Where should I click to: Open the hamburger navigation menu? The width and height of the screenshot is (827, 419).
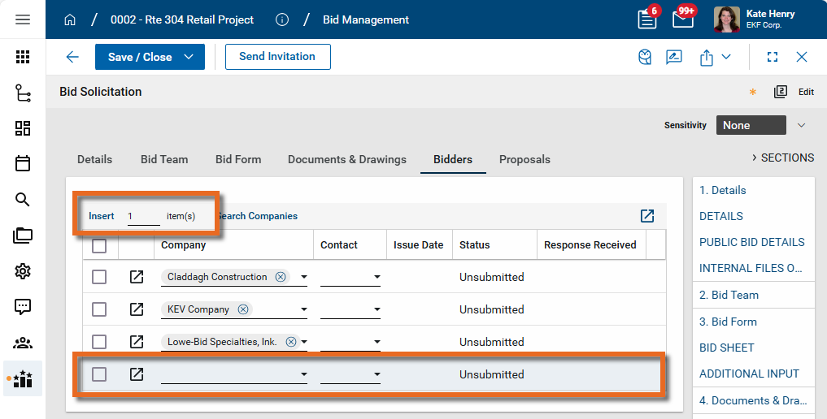[x=23, y=19]
